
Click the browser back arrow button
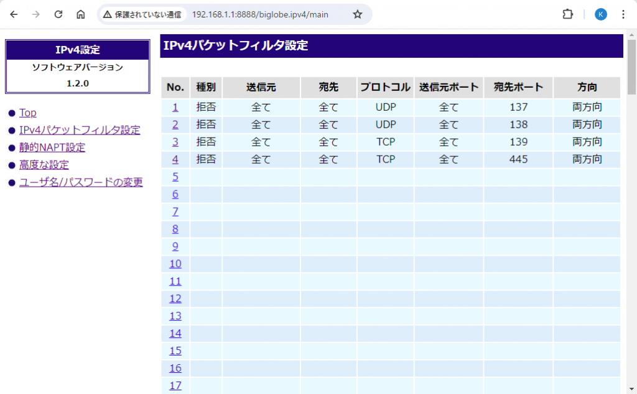(x=14, y=14)
